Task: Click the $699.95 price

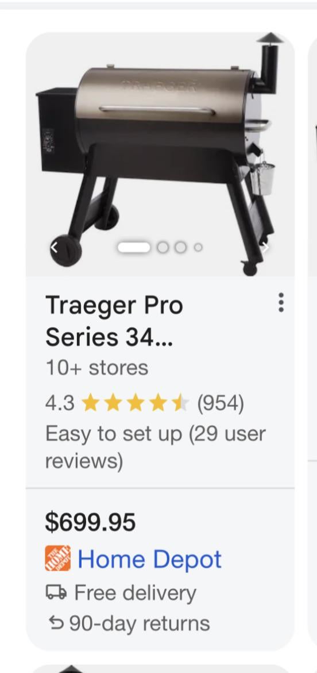Action: 91,522
